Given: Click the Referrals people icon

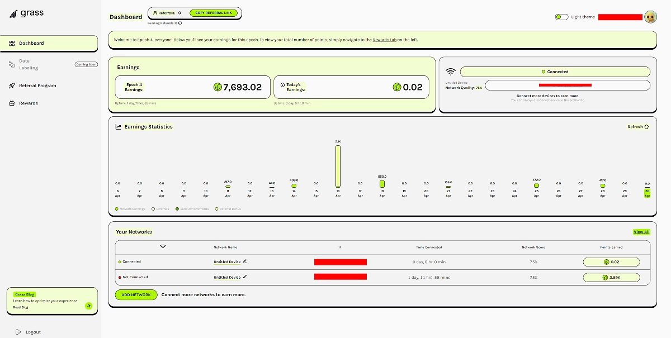Looking at the screenshot, I should tap(155, 12).
